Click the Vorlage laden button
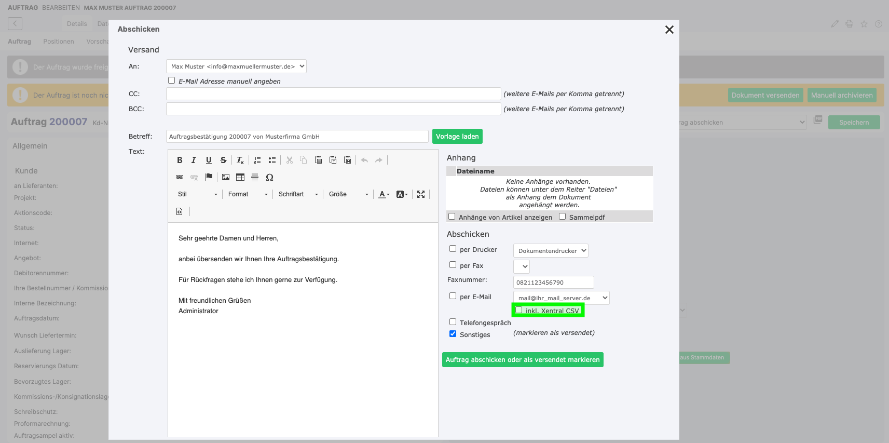Screen dimensions: 889x443 pyautogui.click(x=457, y=136)
